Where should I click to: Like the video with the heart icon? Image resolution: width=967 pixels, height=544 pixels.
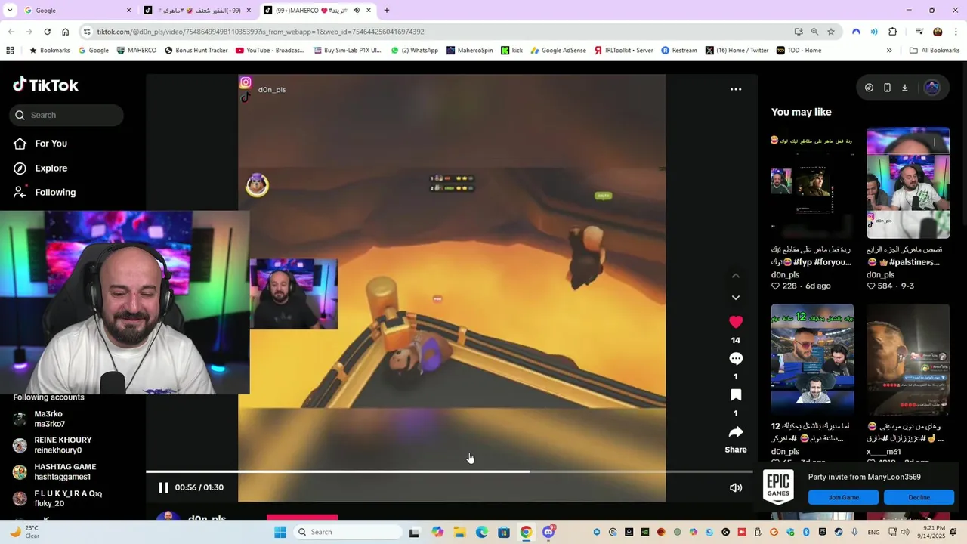tap(736, 322)
